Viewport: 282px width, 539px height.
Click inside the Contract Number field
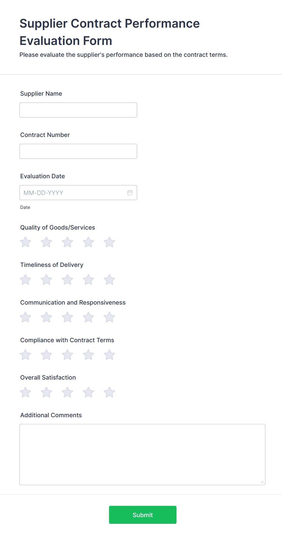point(78,151)
